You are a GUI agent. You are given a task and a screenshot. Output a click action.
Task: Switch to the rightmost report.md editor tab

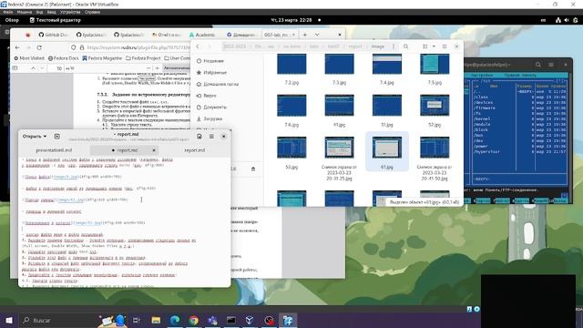194,150
